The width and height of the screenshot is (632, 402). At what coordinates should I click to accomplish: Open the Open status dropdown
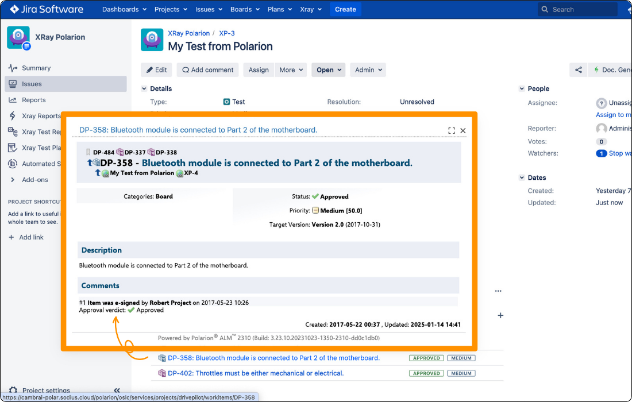pyautogui.click(x=329, y=69)
